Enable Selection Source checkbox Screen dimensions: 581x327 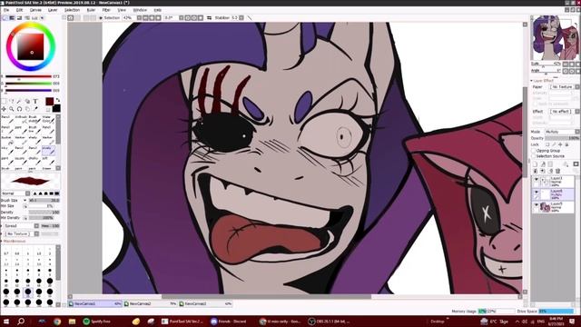click(x=534, y=156)
